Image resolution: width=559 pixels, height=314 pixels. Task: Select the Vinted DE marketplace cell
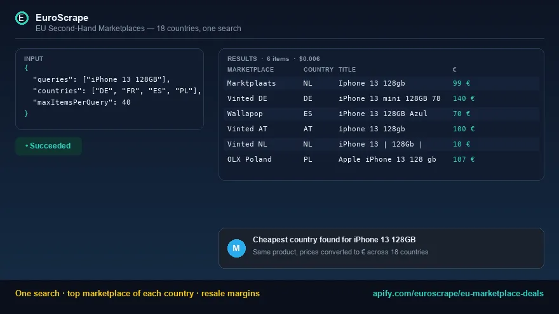(x=247, y=98)
